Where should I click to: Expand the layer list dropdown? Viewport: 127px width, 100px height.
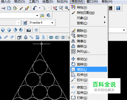click(37, 16)
